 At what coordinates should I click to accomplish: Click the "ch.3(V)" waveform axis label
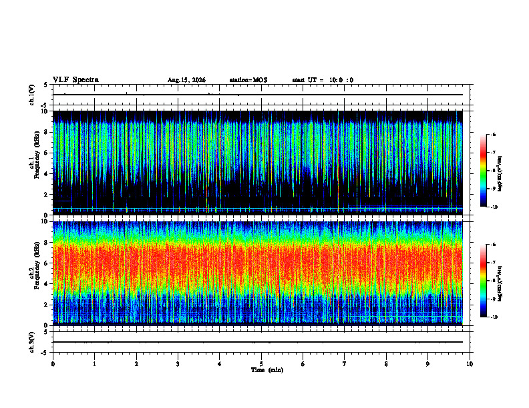(32, 342)
